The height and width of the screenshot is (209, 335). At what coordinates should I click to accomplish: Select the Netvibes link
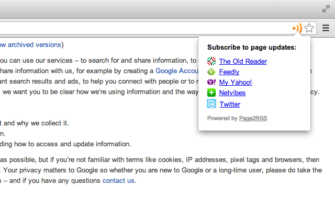(232, 93)
